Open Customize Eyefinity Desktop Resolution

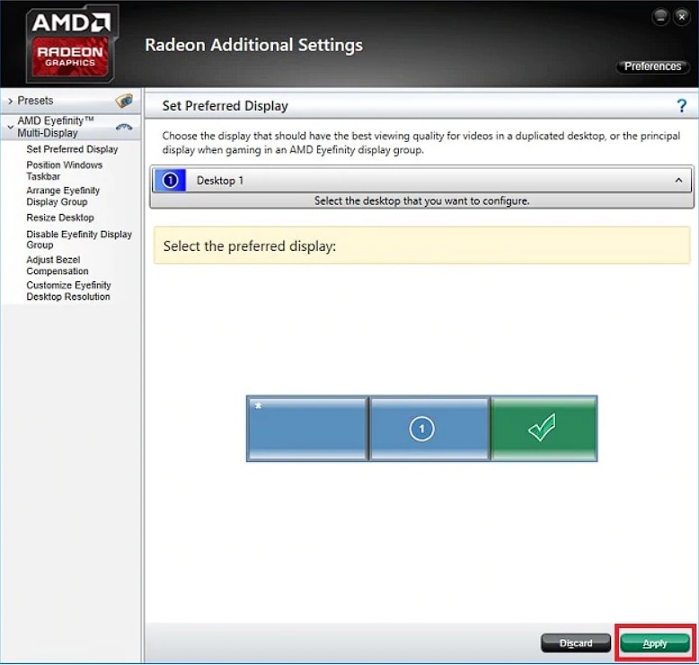click(x=68, y=291)
